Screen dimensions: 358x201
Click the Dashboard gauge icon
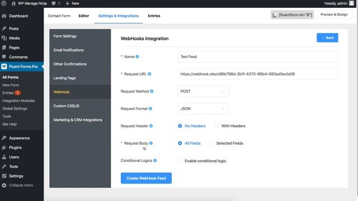click(4, 16)
